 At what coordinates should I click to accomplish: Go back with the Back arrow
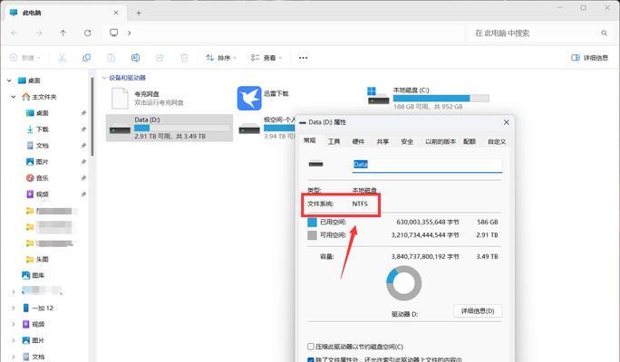pos(15,33)
